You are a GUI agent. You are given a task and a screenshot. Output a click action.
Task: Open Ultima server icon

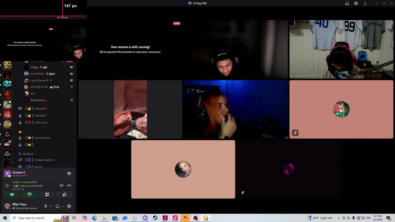point(7,124)
